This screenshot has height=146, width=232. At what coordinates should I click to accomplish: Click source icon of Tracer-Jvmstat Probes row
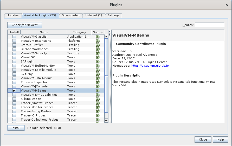click(98, 103)
